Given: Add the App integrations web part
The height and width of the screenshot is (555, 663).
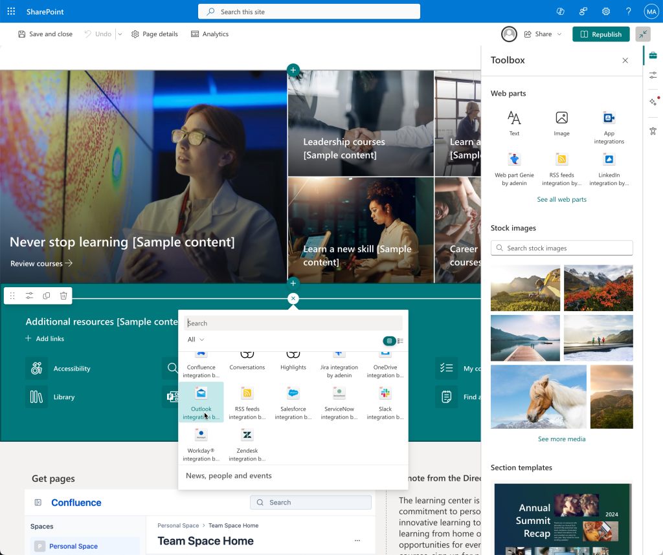Looking at the screenshot, I should click(x=609, y=127).
